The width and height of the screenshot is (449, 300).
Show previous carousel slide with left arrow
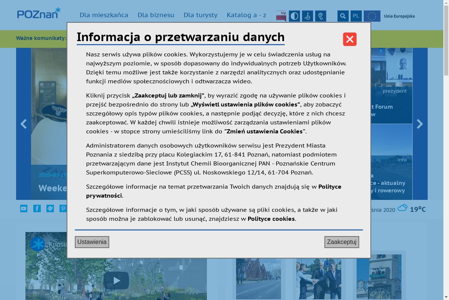click(x=24, y=124)
